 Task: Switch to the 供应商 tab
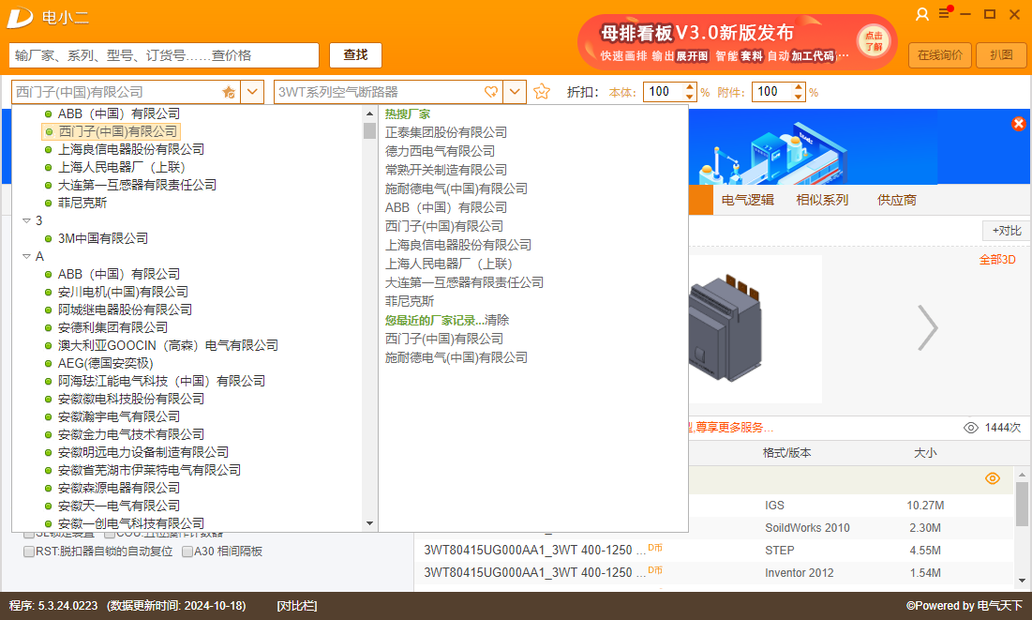pyautogui.click(x=895, y=200)
